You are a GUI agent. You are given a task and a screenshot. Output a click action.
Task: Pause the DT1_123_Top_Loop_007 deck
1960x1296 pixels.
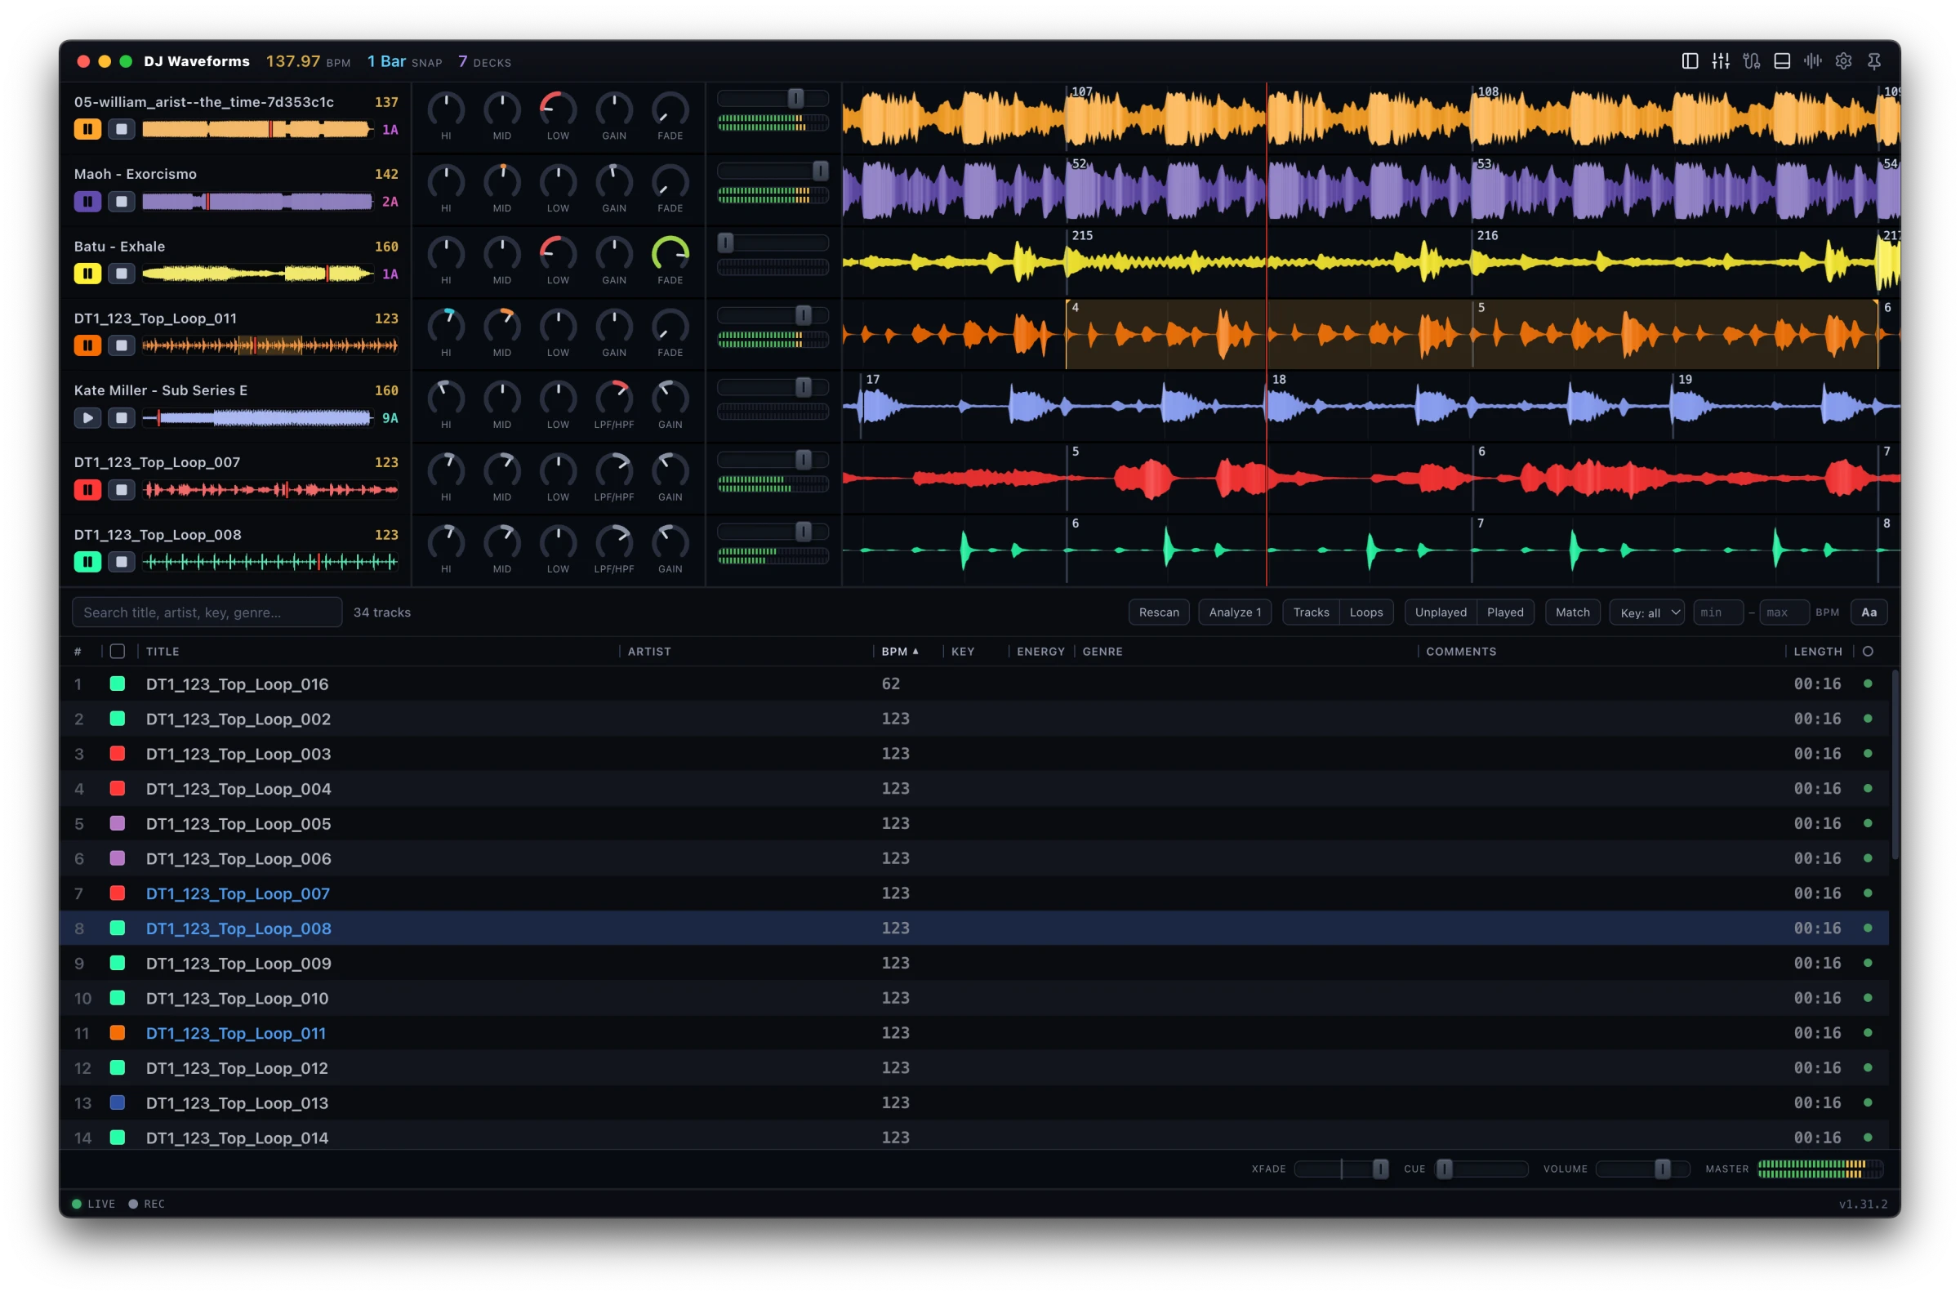[87, 490]
